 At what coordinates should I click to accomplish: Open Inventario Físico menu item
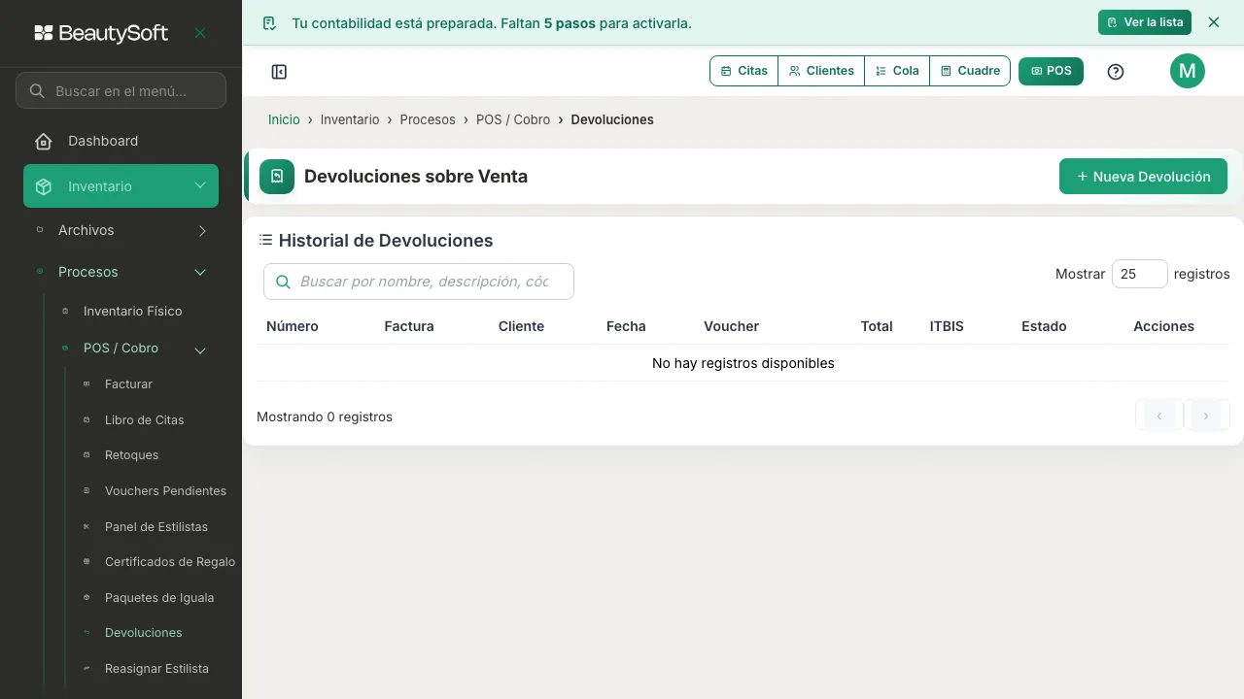(132, 311)
